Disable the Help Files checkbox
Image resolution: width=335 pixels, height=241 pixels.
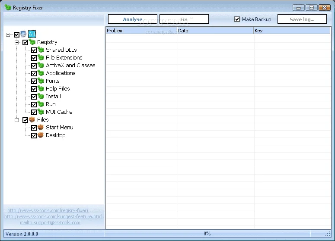click(x=34, y=89)
